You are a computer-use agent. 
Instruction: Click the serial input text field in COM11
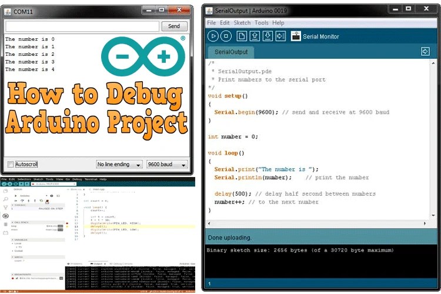point(82,26)
